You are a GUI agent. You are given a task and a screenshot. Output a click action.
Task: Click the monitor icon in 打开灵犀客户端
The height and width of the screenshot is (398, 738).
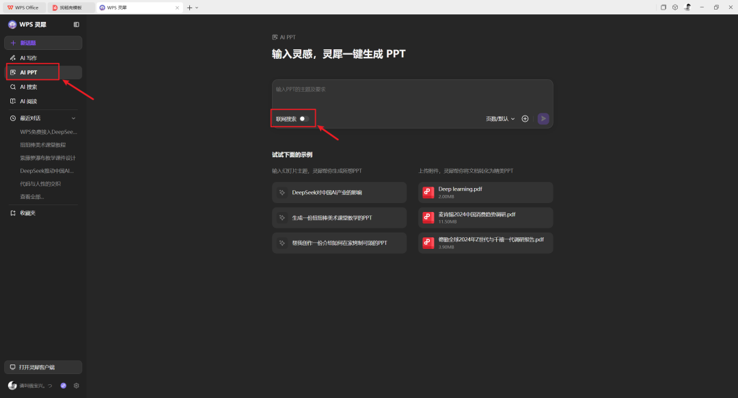pyautogui.click(x=13, y=367)
